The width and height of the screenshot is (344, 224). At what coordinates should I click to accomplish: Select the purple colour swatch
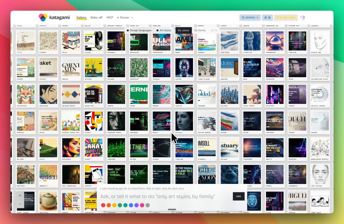[x=136, y=205]
